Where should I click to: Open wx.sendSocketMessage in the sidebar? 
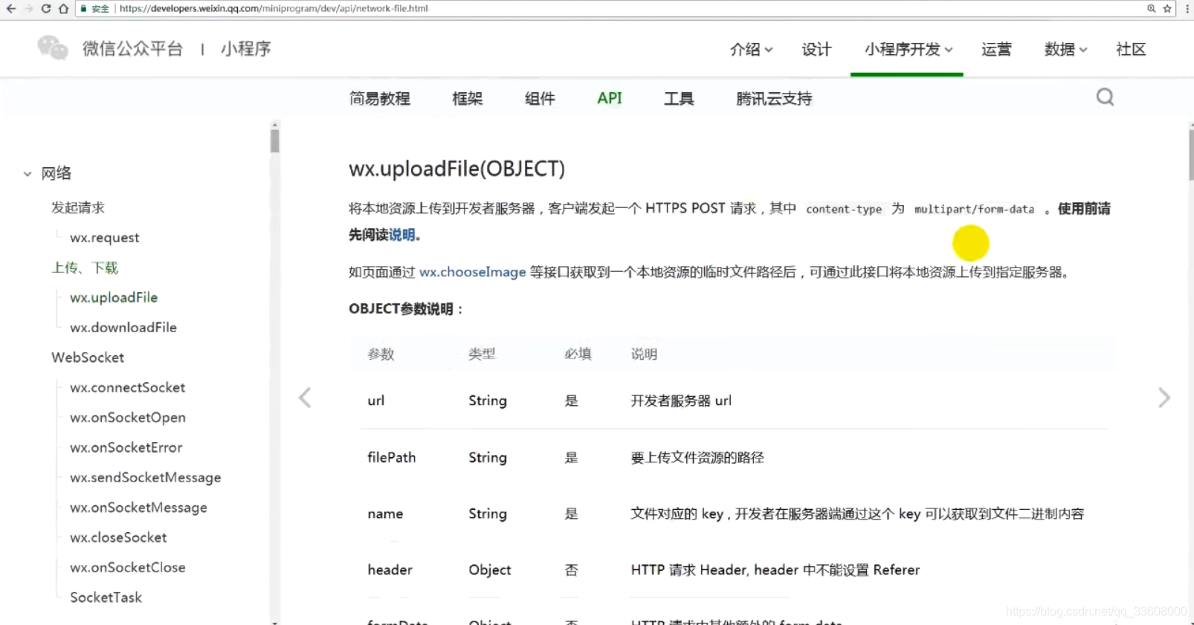[x=146, y=478]
